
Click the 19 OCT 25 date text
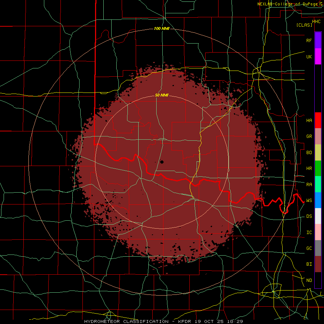pos(209,321)
